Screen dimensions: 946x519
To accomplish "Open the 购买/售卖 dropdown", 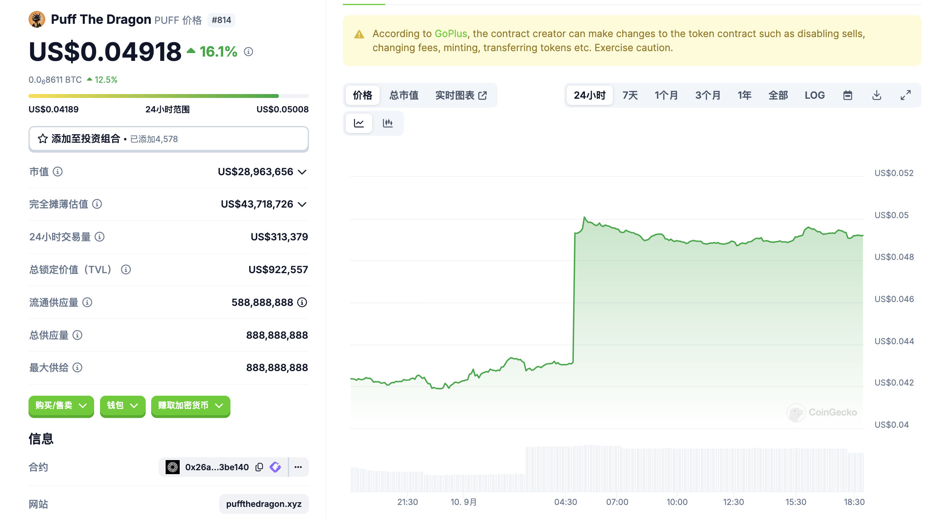I will pyautogui.click(x=61, y=405).
